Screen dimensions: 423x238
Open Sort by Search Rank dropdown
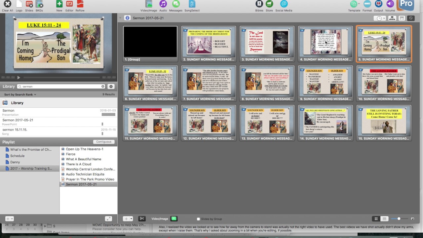(x=20, y=95)
